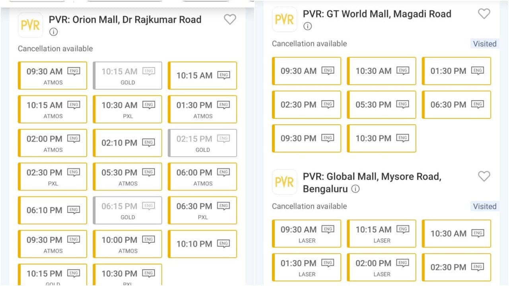
Task: Choose the 06:10 PM show at Orion Mall
Action: pyautogui.click(x=52, y=211)
